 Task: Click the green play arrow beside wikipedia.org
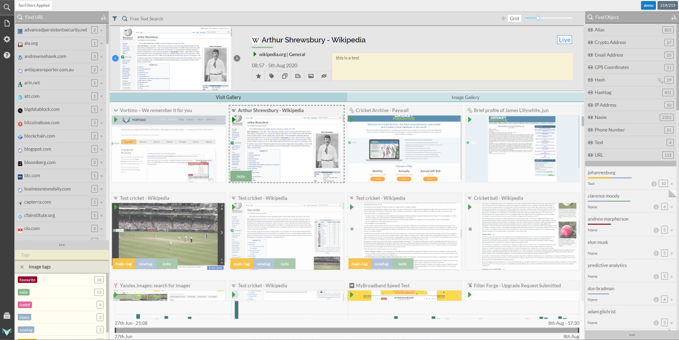pyautogui.click(x=255, y=54)
